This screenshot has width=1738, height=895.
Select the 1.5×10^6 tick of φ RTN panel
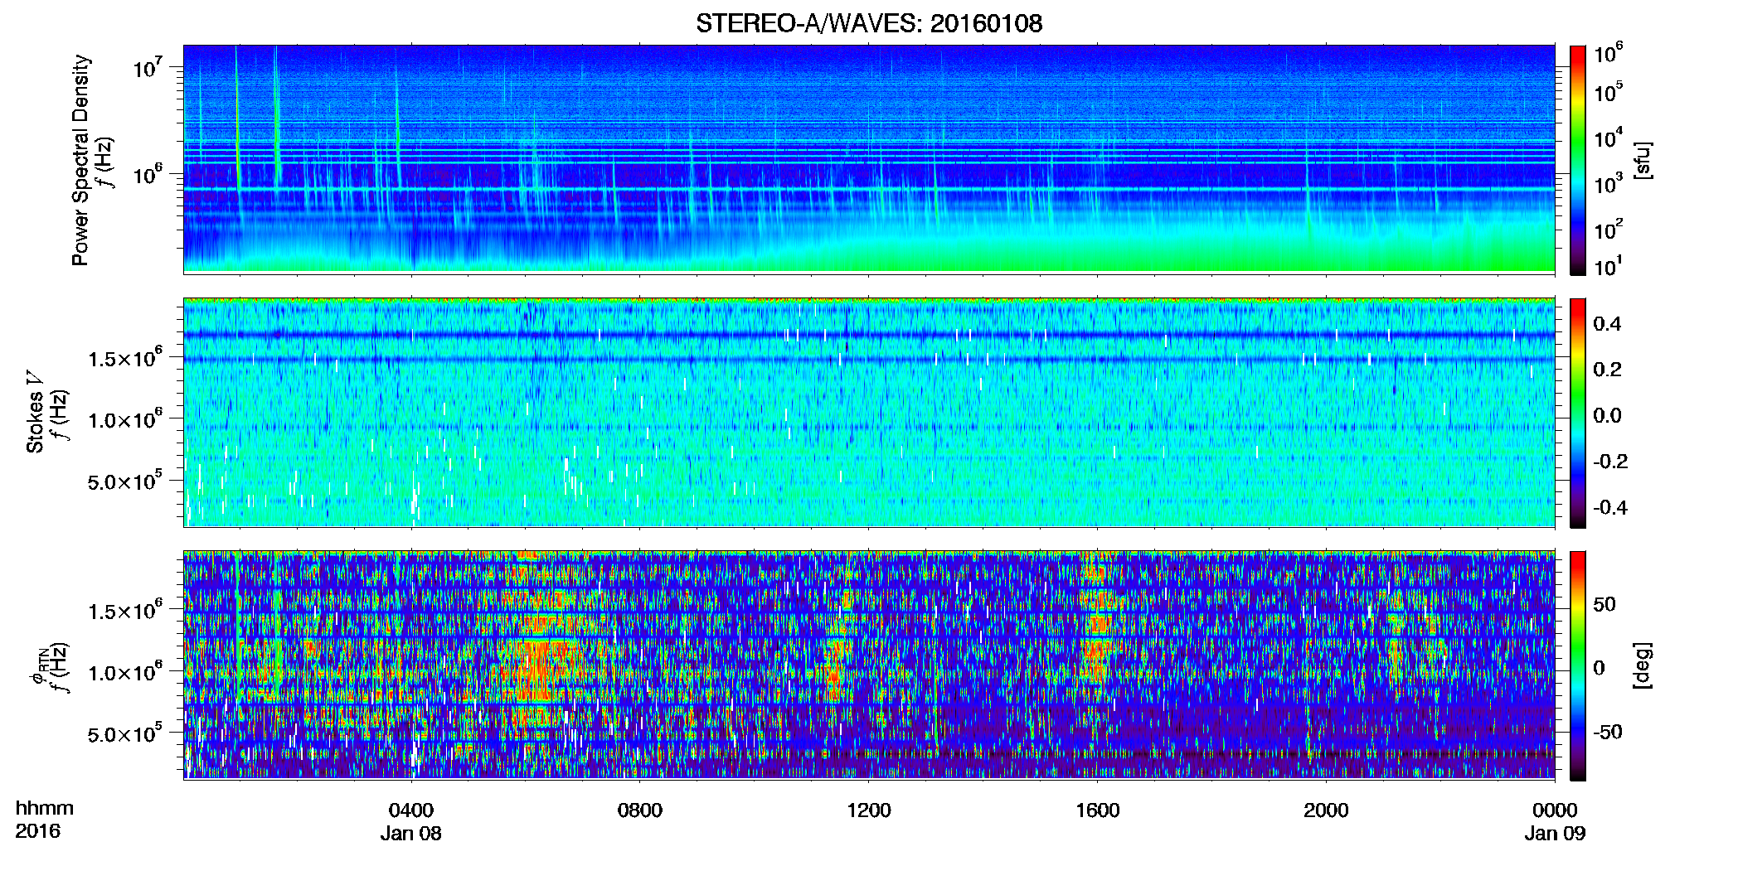[x=125, y=610]
